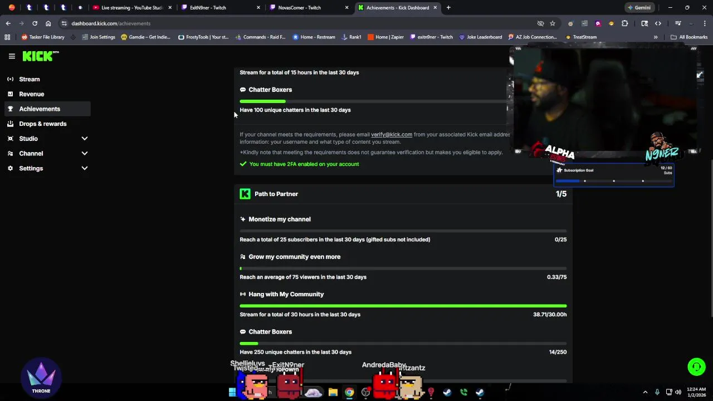The image size is (713, 401).
Task: Click the 38.71/30.00h value
Action: [550, 315]
